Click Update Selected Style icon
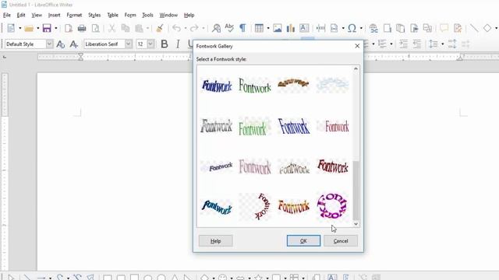The width and height of the screenshot is (499, 280). 60,44
